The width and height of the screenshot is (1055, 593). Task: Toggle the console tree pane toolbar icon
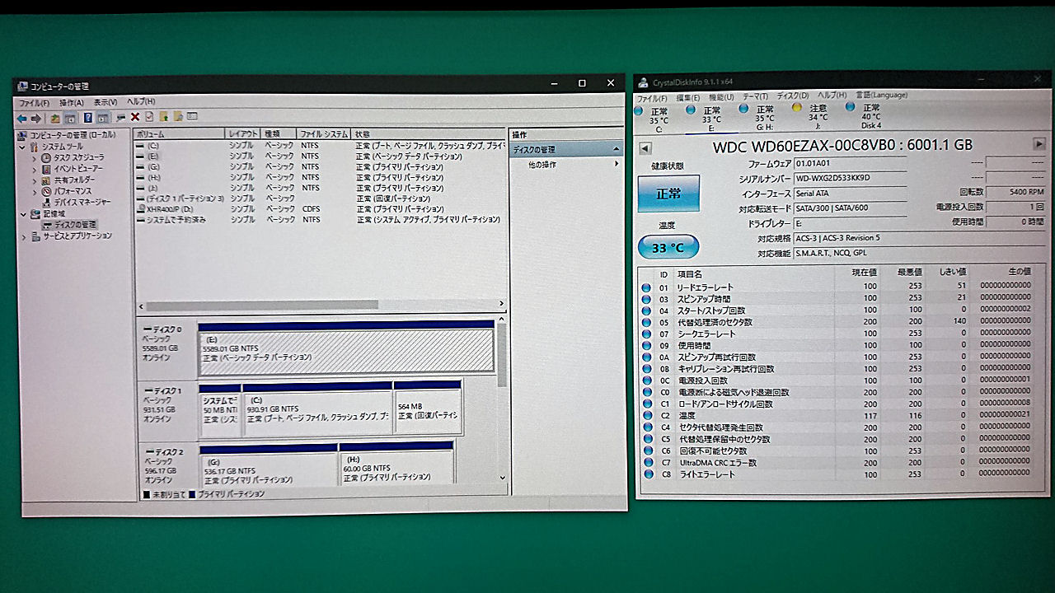pyautogui.click(x=69, y=117)
